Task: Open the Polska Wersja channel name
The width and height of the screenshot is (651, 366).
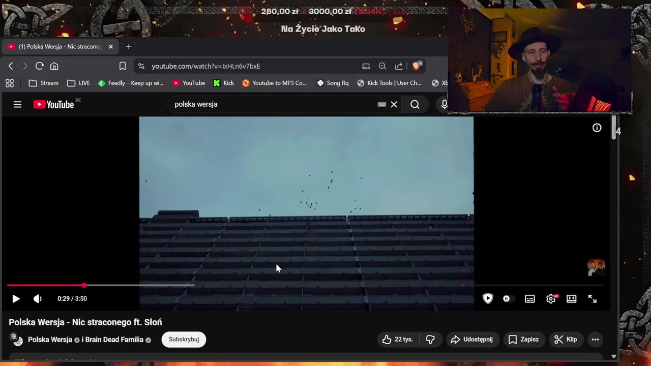Action: pyautogui.click(x=50, y=340)
